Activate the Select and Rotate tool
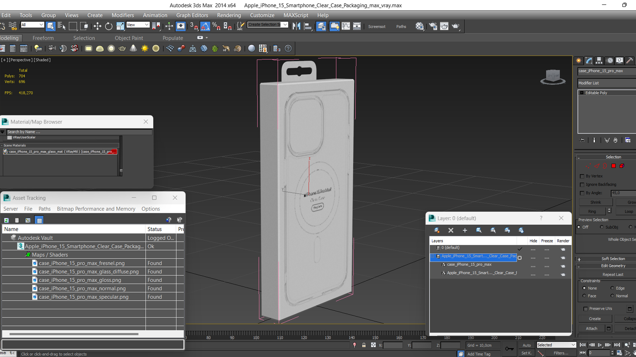The height and width of the screenshot is (357, 636). [109, 26]
